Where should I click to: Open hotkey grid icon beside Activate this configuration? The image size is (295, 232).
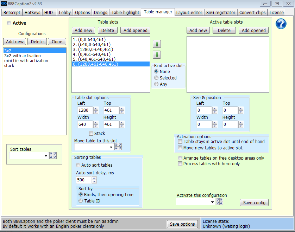pyautogui.click(x=220, y=201)
